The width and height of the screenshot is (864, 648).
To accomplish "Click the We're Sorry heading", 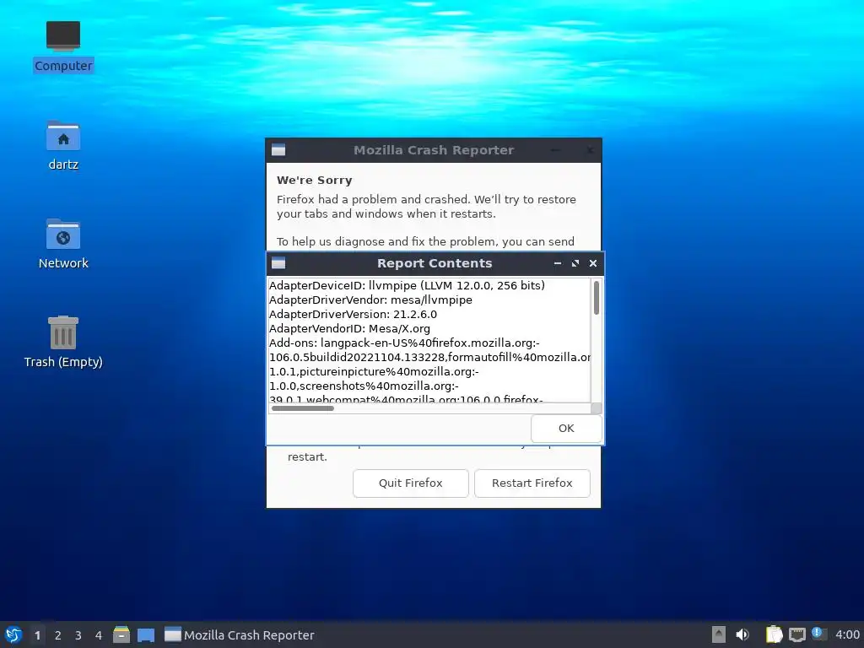I will coord(314,181).
